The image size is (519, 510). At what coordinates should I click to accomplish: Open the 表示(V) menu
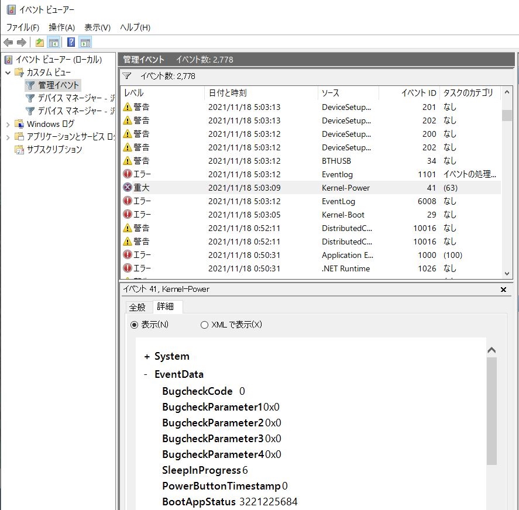coord(97,27)
